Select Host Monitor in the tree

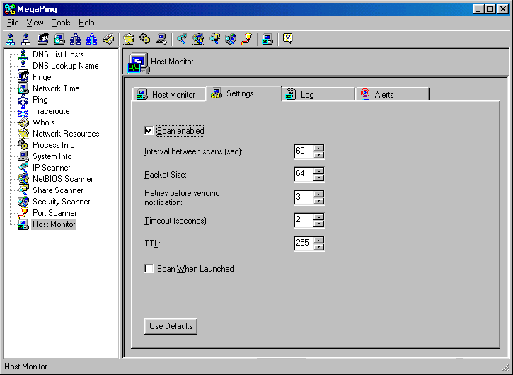tap(54, 224)
